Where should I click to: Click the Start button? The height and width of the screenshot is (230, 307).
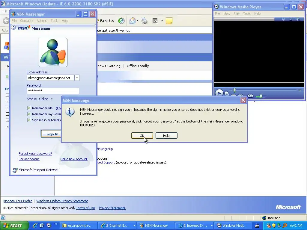point(14,226)
